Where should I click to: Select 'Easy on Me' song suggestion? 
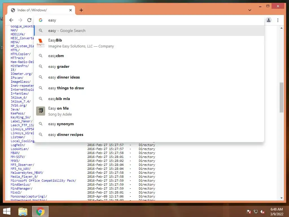click(x=149, y=111)
